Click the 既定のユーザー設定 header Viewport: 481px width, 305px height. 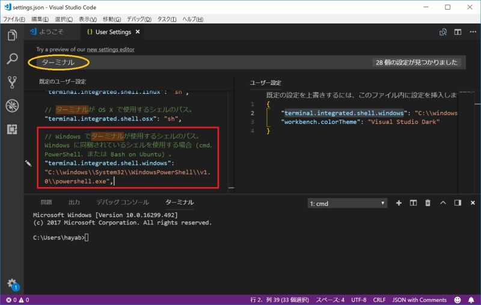point(63,82)
